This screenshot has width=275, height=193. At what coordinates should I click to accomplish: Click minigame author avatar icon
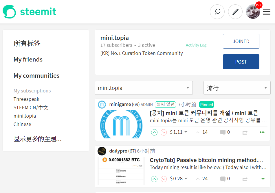coord(102,105)
